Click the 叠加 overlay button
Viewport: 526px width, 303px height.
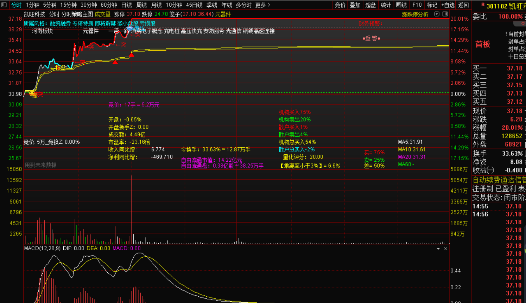coord(355,5)
